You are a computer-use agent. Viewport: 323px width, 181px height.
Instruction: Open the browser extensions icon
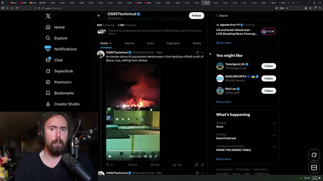[x=310, y=8]
